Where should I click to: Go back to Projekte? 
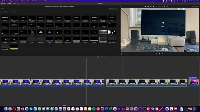point(9,3)
